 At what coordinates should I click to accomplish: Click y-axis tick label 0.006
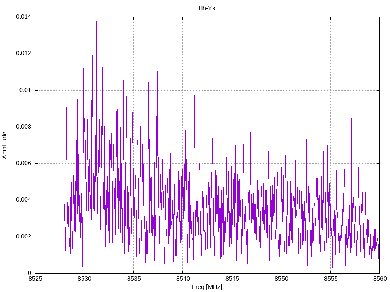pos(24,163)
